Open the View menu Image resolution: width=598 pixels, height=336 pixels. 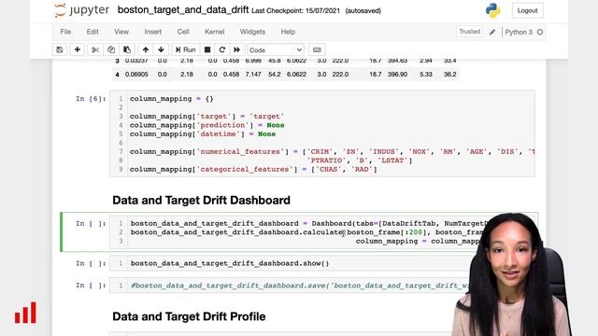[121, 32]
